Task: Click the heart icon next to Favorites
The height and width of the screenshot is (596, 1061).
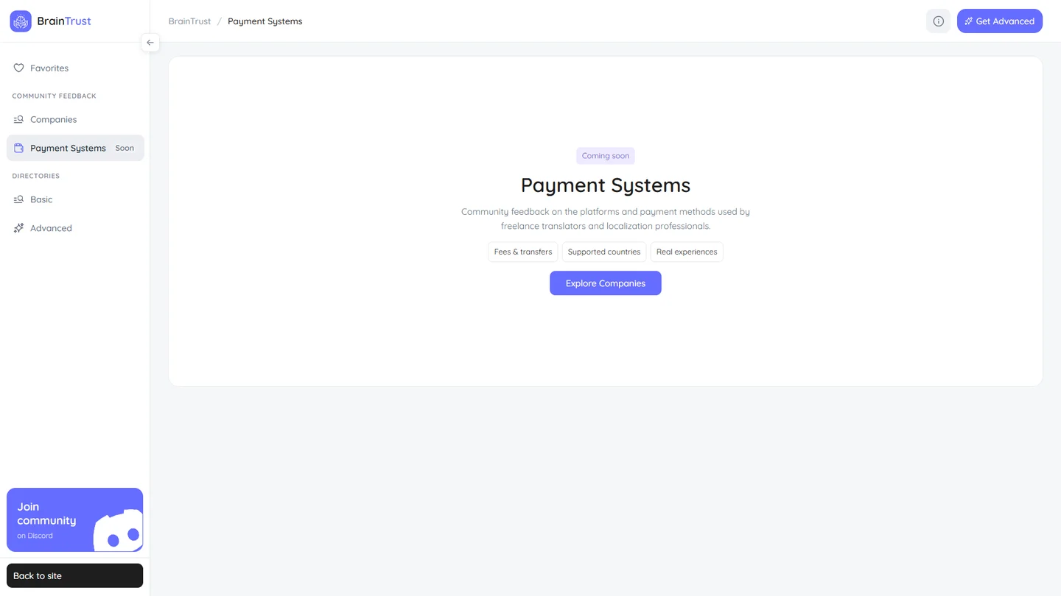Action: [x=18, y=68]
